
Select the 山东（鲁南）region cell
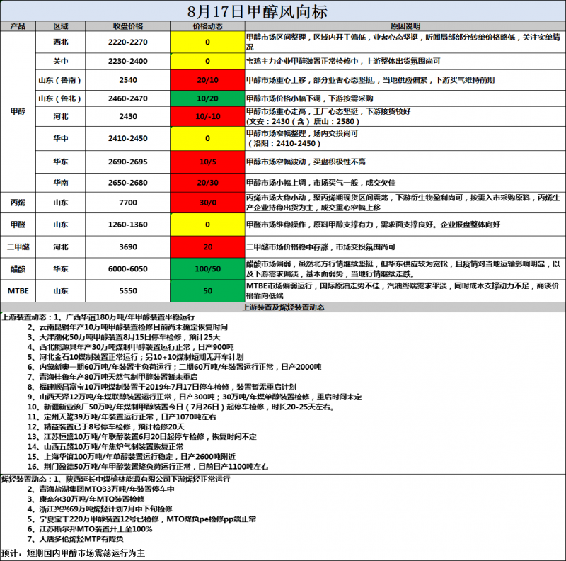(x=61, y=80)
